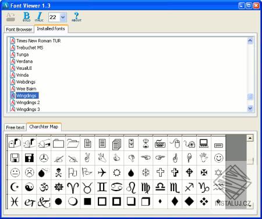Pick the victory hand glyph
262x219 pixels.
(87, 158)
